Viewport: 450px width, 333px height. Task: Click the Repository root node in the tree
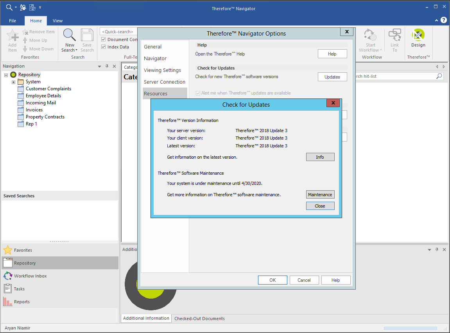pos(29,75)
